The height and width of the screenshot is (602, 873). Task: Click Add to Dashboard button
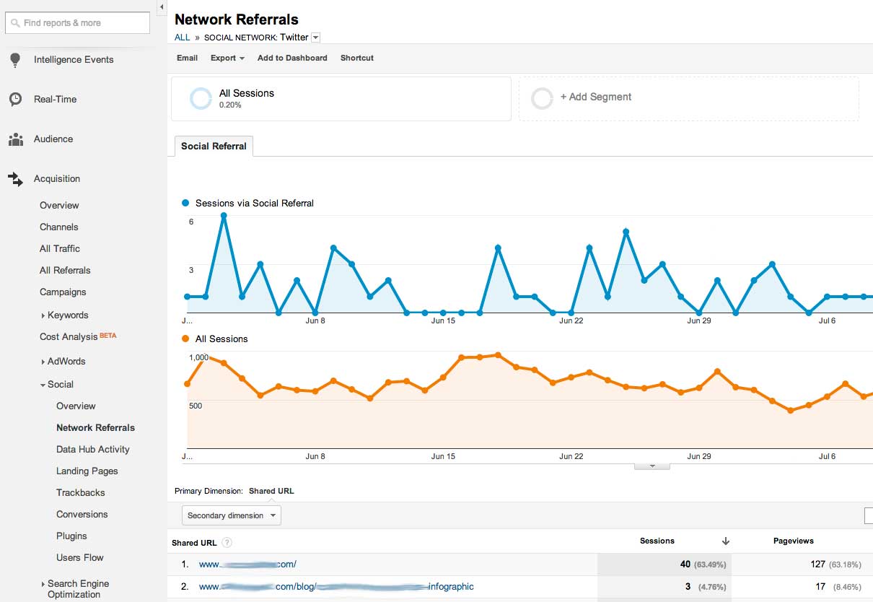point(292,58)
